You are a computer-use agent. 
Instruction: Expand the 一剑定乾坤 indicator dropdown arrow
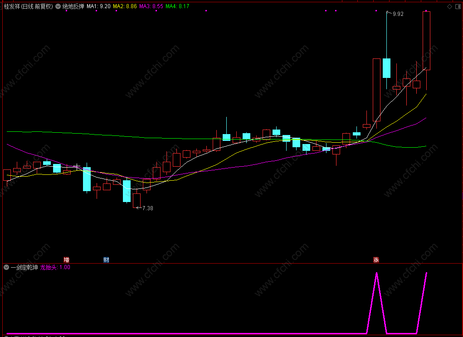pos(6,267)
